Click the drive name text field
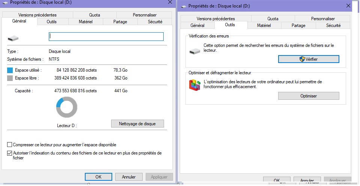The width and height of the screenshot is (360, 186). pyautogui.click(x=106, y=36)
